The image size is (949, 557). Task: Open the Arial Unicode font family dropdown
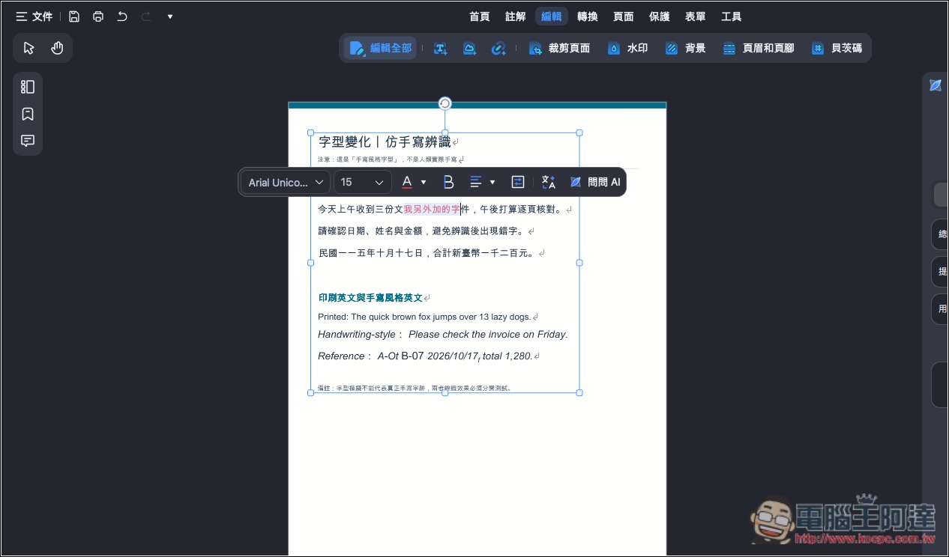tap(286, 182)
